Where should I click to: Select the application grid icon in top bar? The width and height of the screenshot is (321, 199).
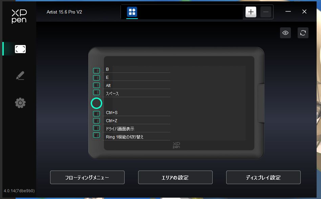pos(132,12)
